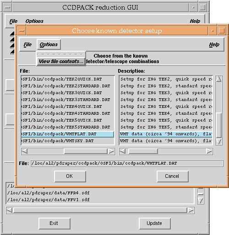229x235 pixels.
Task: Click the Update button in main window
Action: 155,224
